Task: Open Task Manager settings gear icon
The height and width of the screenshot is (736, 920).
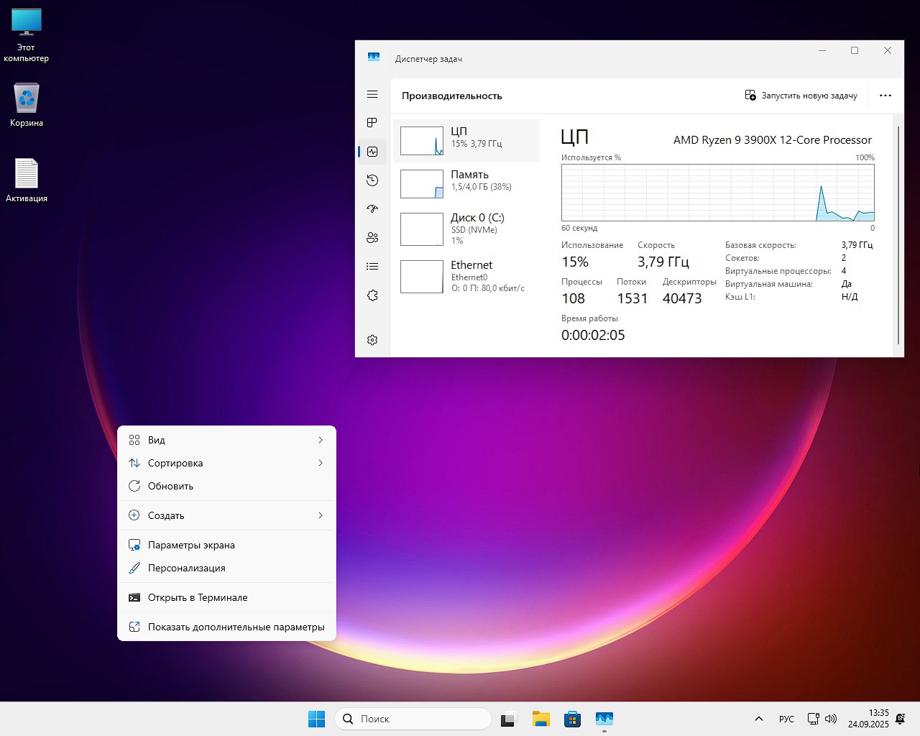Action: coord(372,340)
